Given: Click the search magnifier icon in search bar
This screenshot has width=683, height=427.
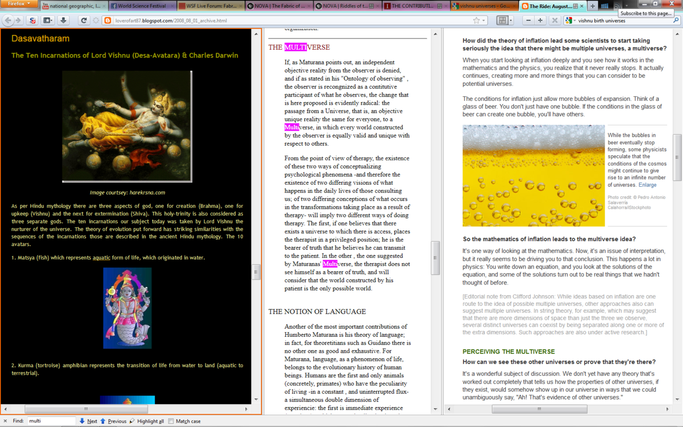Looking at the screenshot, I should [x=677, y=21].
